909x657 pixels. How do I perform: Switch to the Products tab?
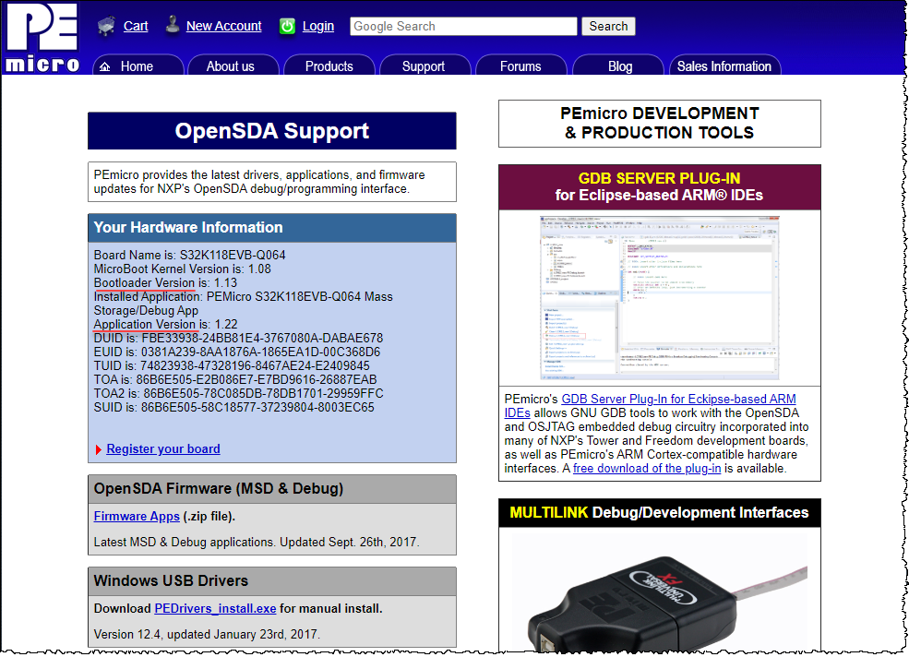click(329, 66)
